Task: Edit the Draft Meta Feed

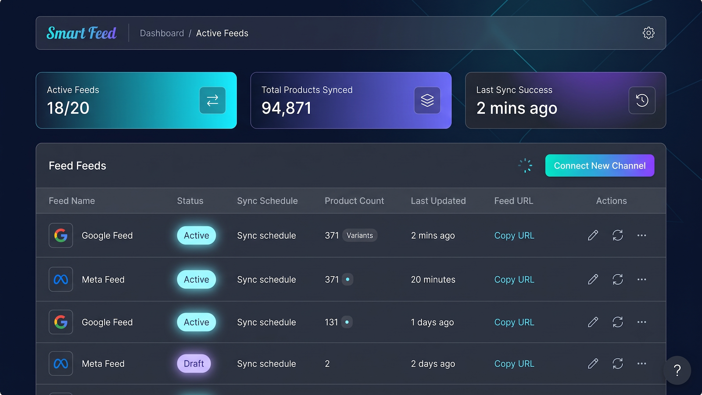Action: [593, 364]
